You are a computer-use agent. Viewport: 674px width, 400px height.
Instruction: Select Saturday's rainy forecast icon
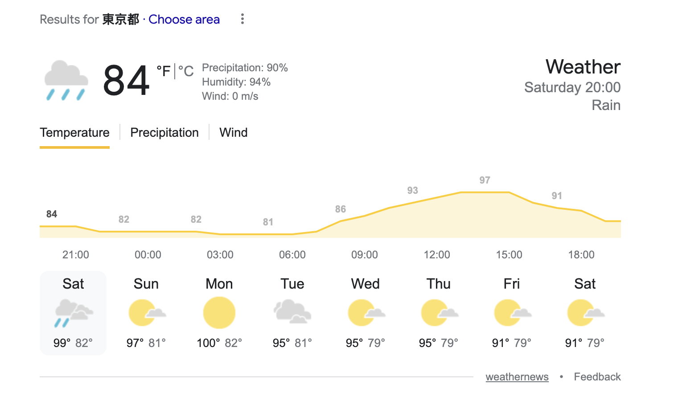point(73,313)
